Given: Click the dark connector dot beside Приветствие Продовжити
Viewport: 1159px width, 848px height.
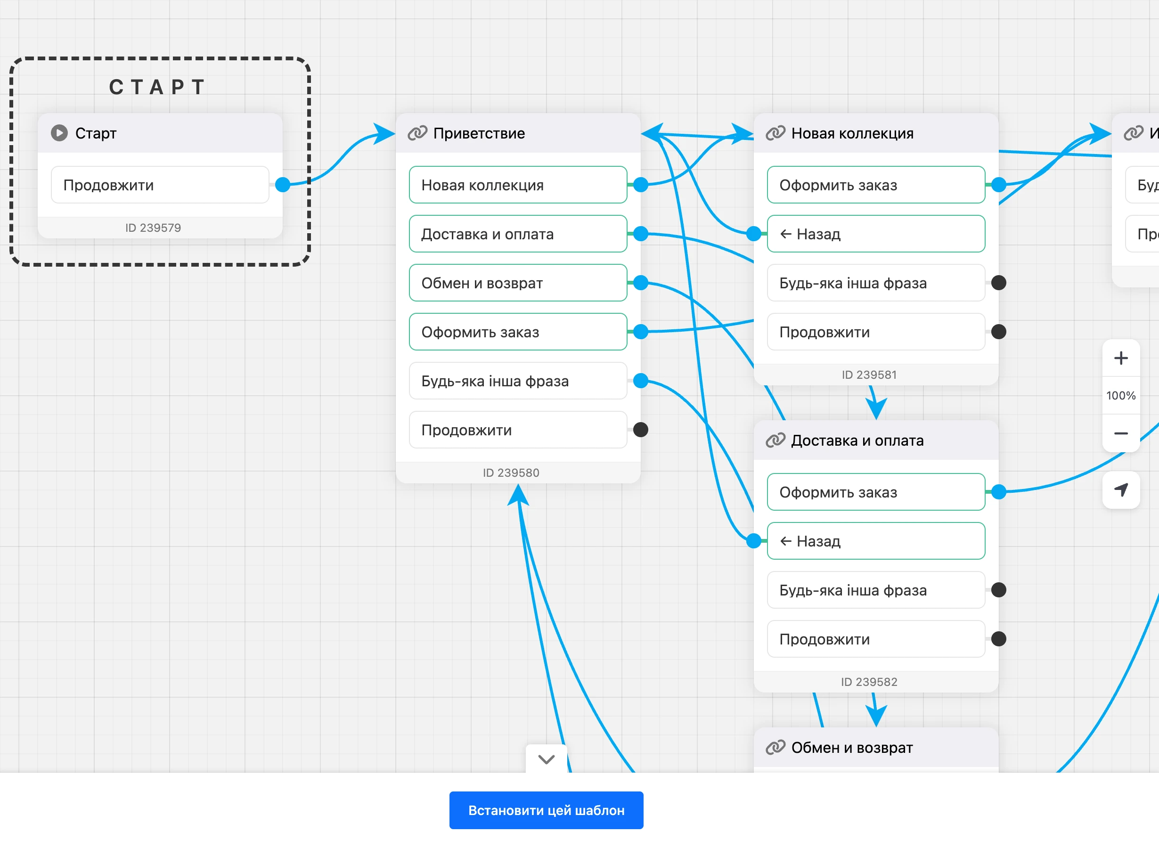Looking at the screenshot, I should (x=640, y=430).
